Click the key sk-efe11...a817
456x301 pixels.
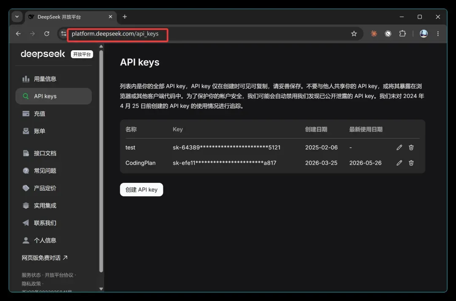coord(225,163)
